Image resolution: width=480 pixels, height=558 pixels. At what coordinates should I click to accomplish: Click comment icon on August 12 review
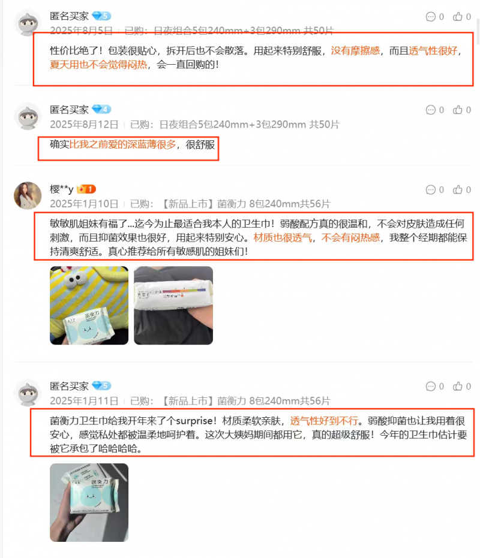(x=430, y=110)
